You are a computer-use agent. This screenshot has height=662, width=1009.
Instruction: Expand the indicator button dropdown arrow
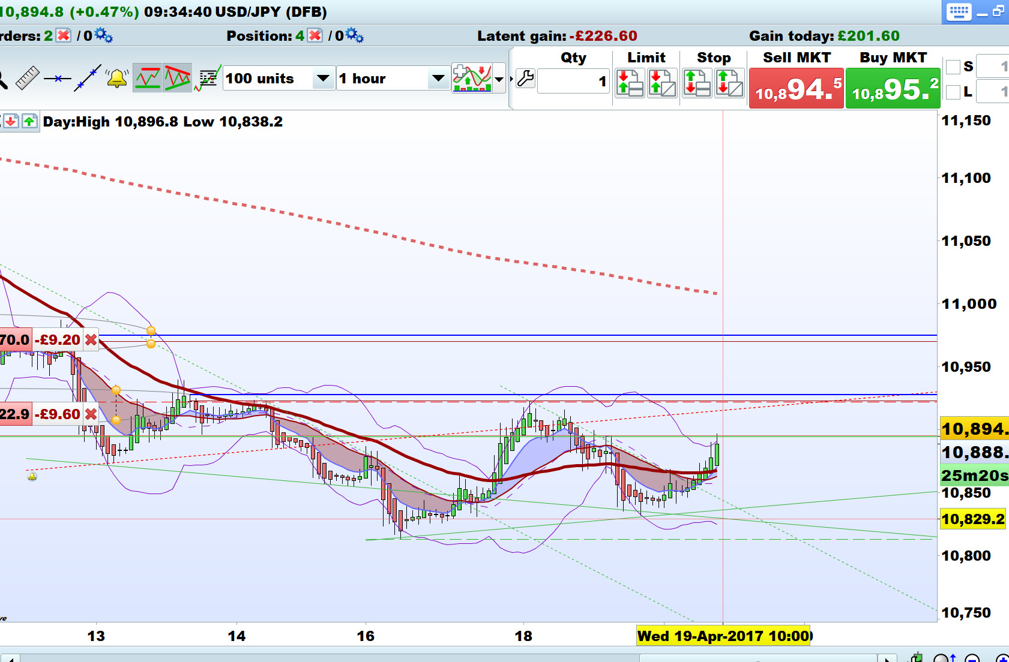[499, 79]
